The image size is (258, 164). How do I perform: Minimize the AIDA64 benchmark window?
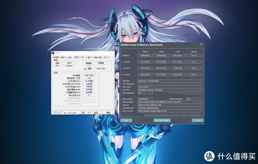194,45
